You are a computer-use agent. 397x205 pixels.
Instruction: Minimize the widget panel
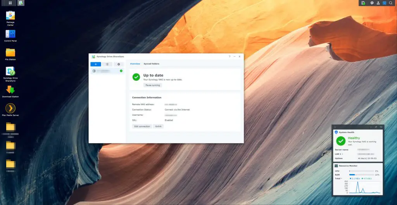pyautogui.click(x=371, y=127)
